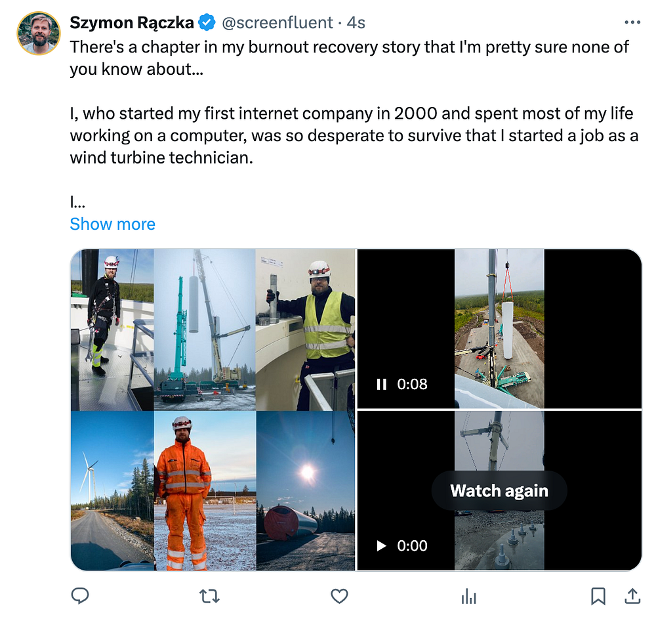Image resolution: width=656 pixels, height=619 pixels.
Task: Open the three-dot more options menu
Action: click(x=632, y=23)
